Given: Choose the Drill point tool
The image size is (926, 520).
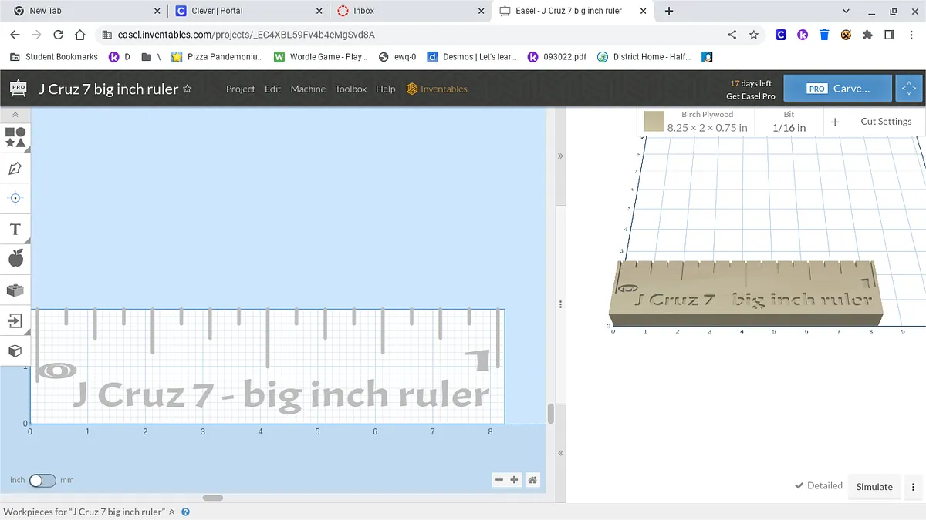Looking at the screenshot, I should (x=15, y=198).
